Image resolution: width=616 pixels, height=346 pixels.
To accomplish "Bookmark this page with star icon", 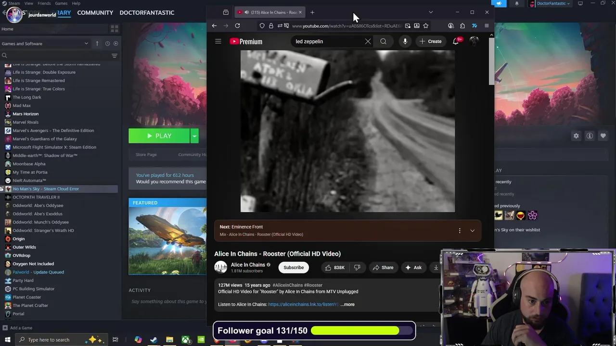I will click(425, 25).
